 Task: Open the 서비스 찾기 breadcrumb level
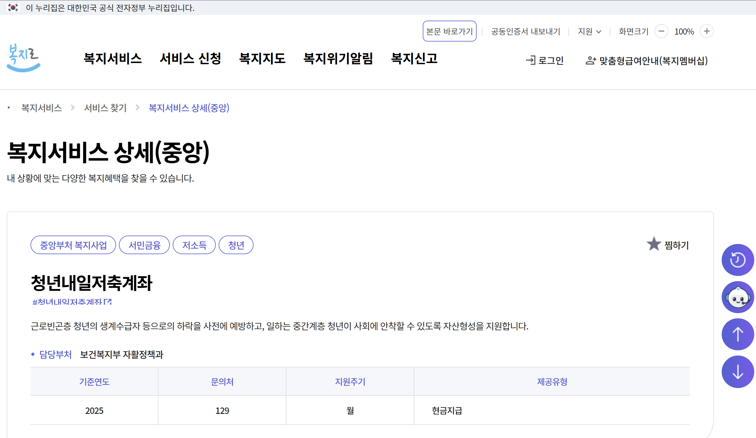(x=105, y=108)
